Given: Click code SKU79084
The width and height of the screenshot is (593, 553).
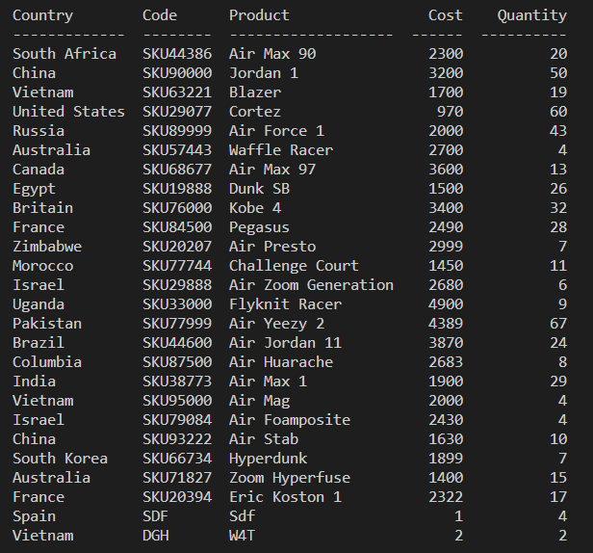Looking at the screenshot, I should tap(177, 420).
